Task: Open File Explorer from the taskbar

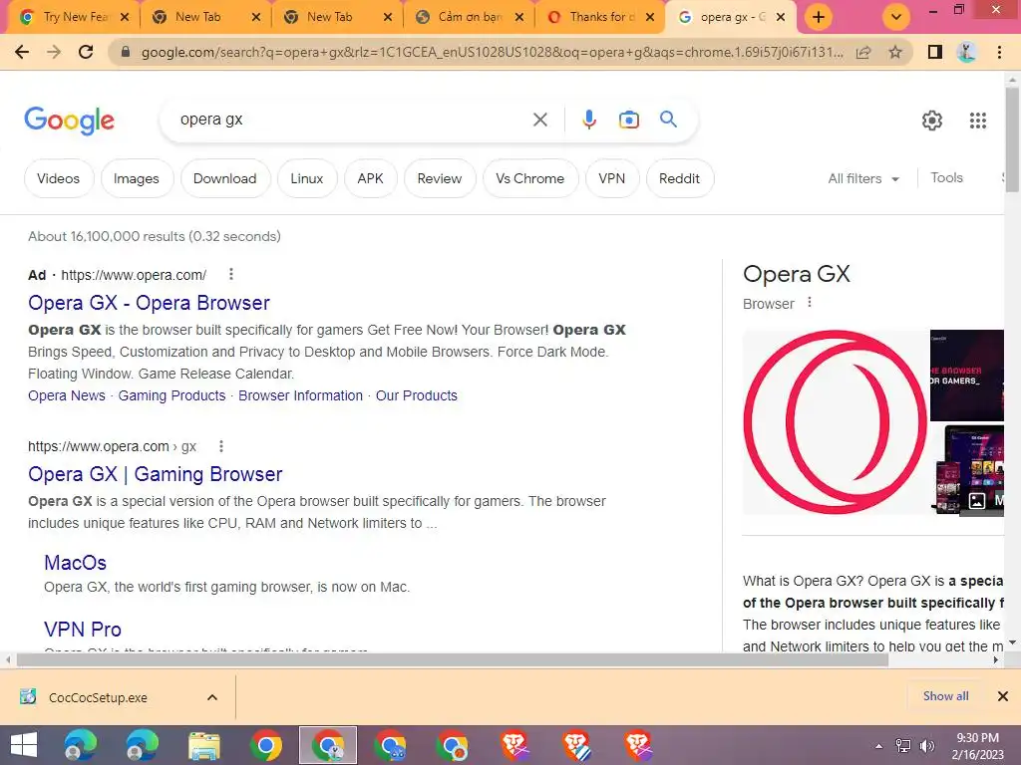Action: pos(203,745)
